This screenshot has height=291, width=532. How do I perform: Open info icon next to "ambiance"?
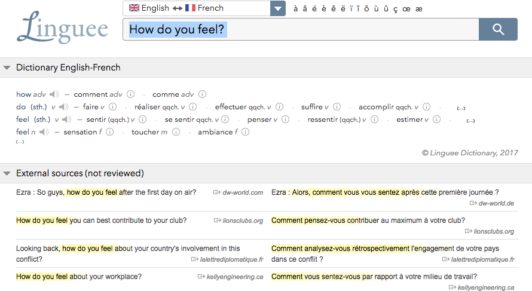tap(246, 132)
